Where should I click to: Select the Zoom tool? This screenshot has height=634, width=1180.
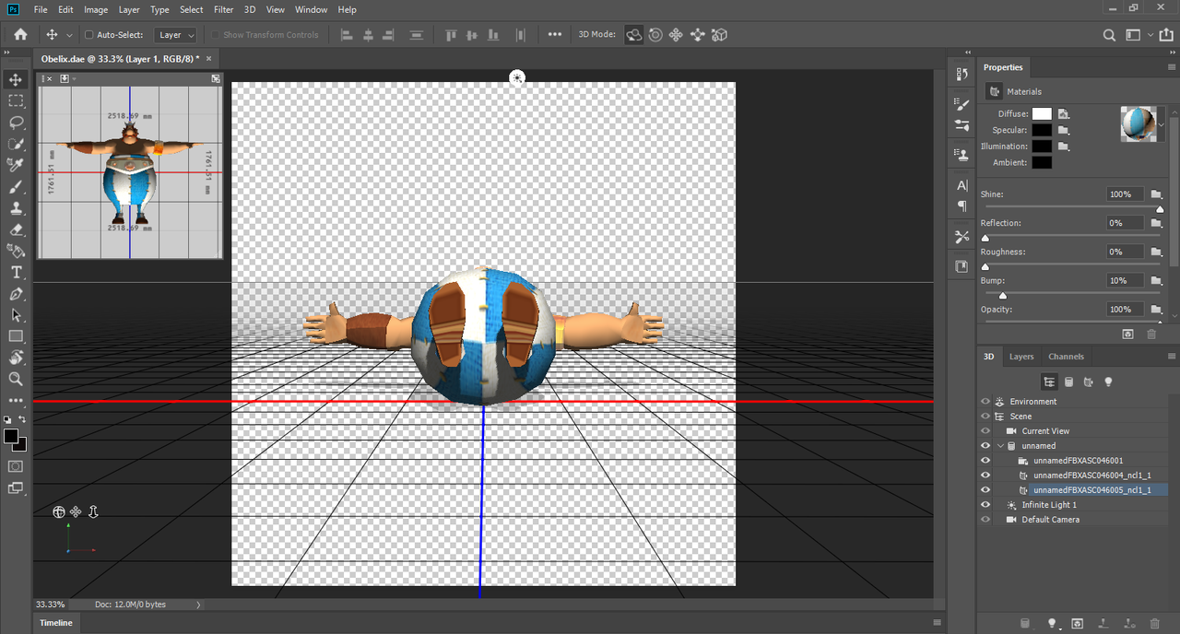16,379
